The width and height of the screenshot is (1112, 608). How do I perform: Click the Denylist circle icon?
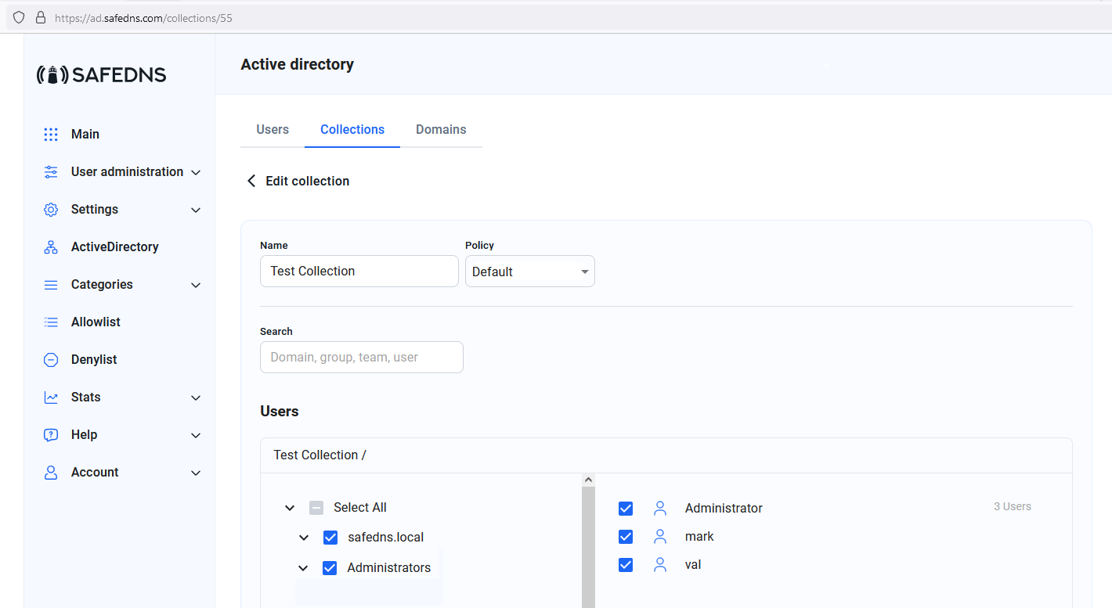point(51,360)
